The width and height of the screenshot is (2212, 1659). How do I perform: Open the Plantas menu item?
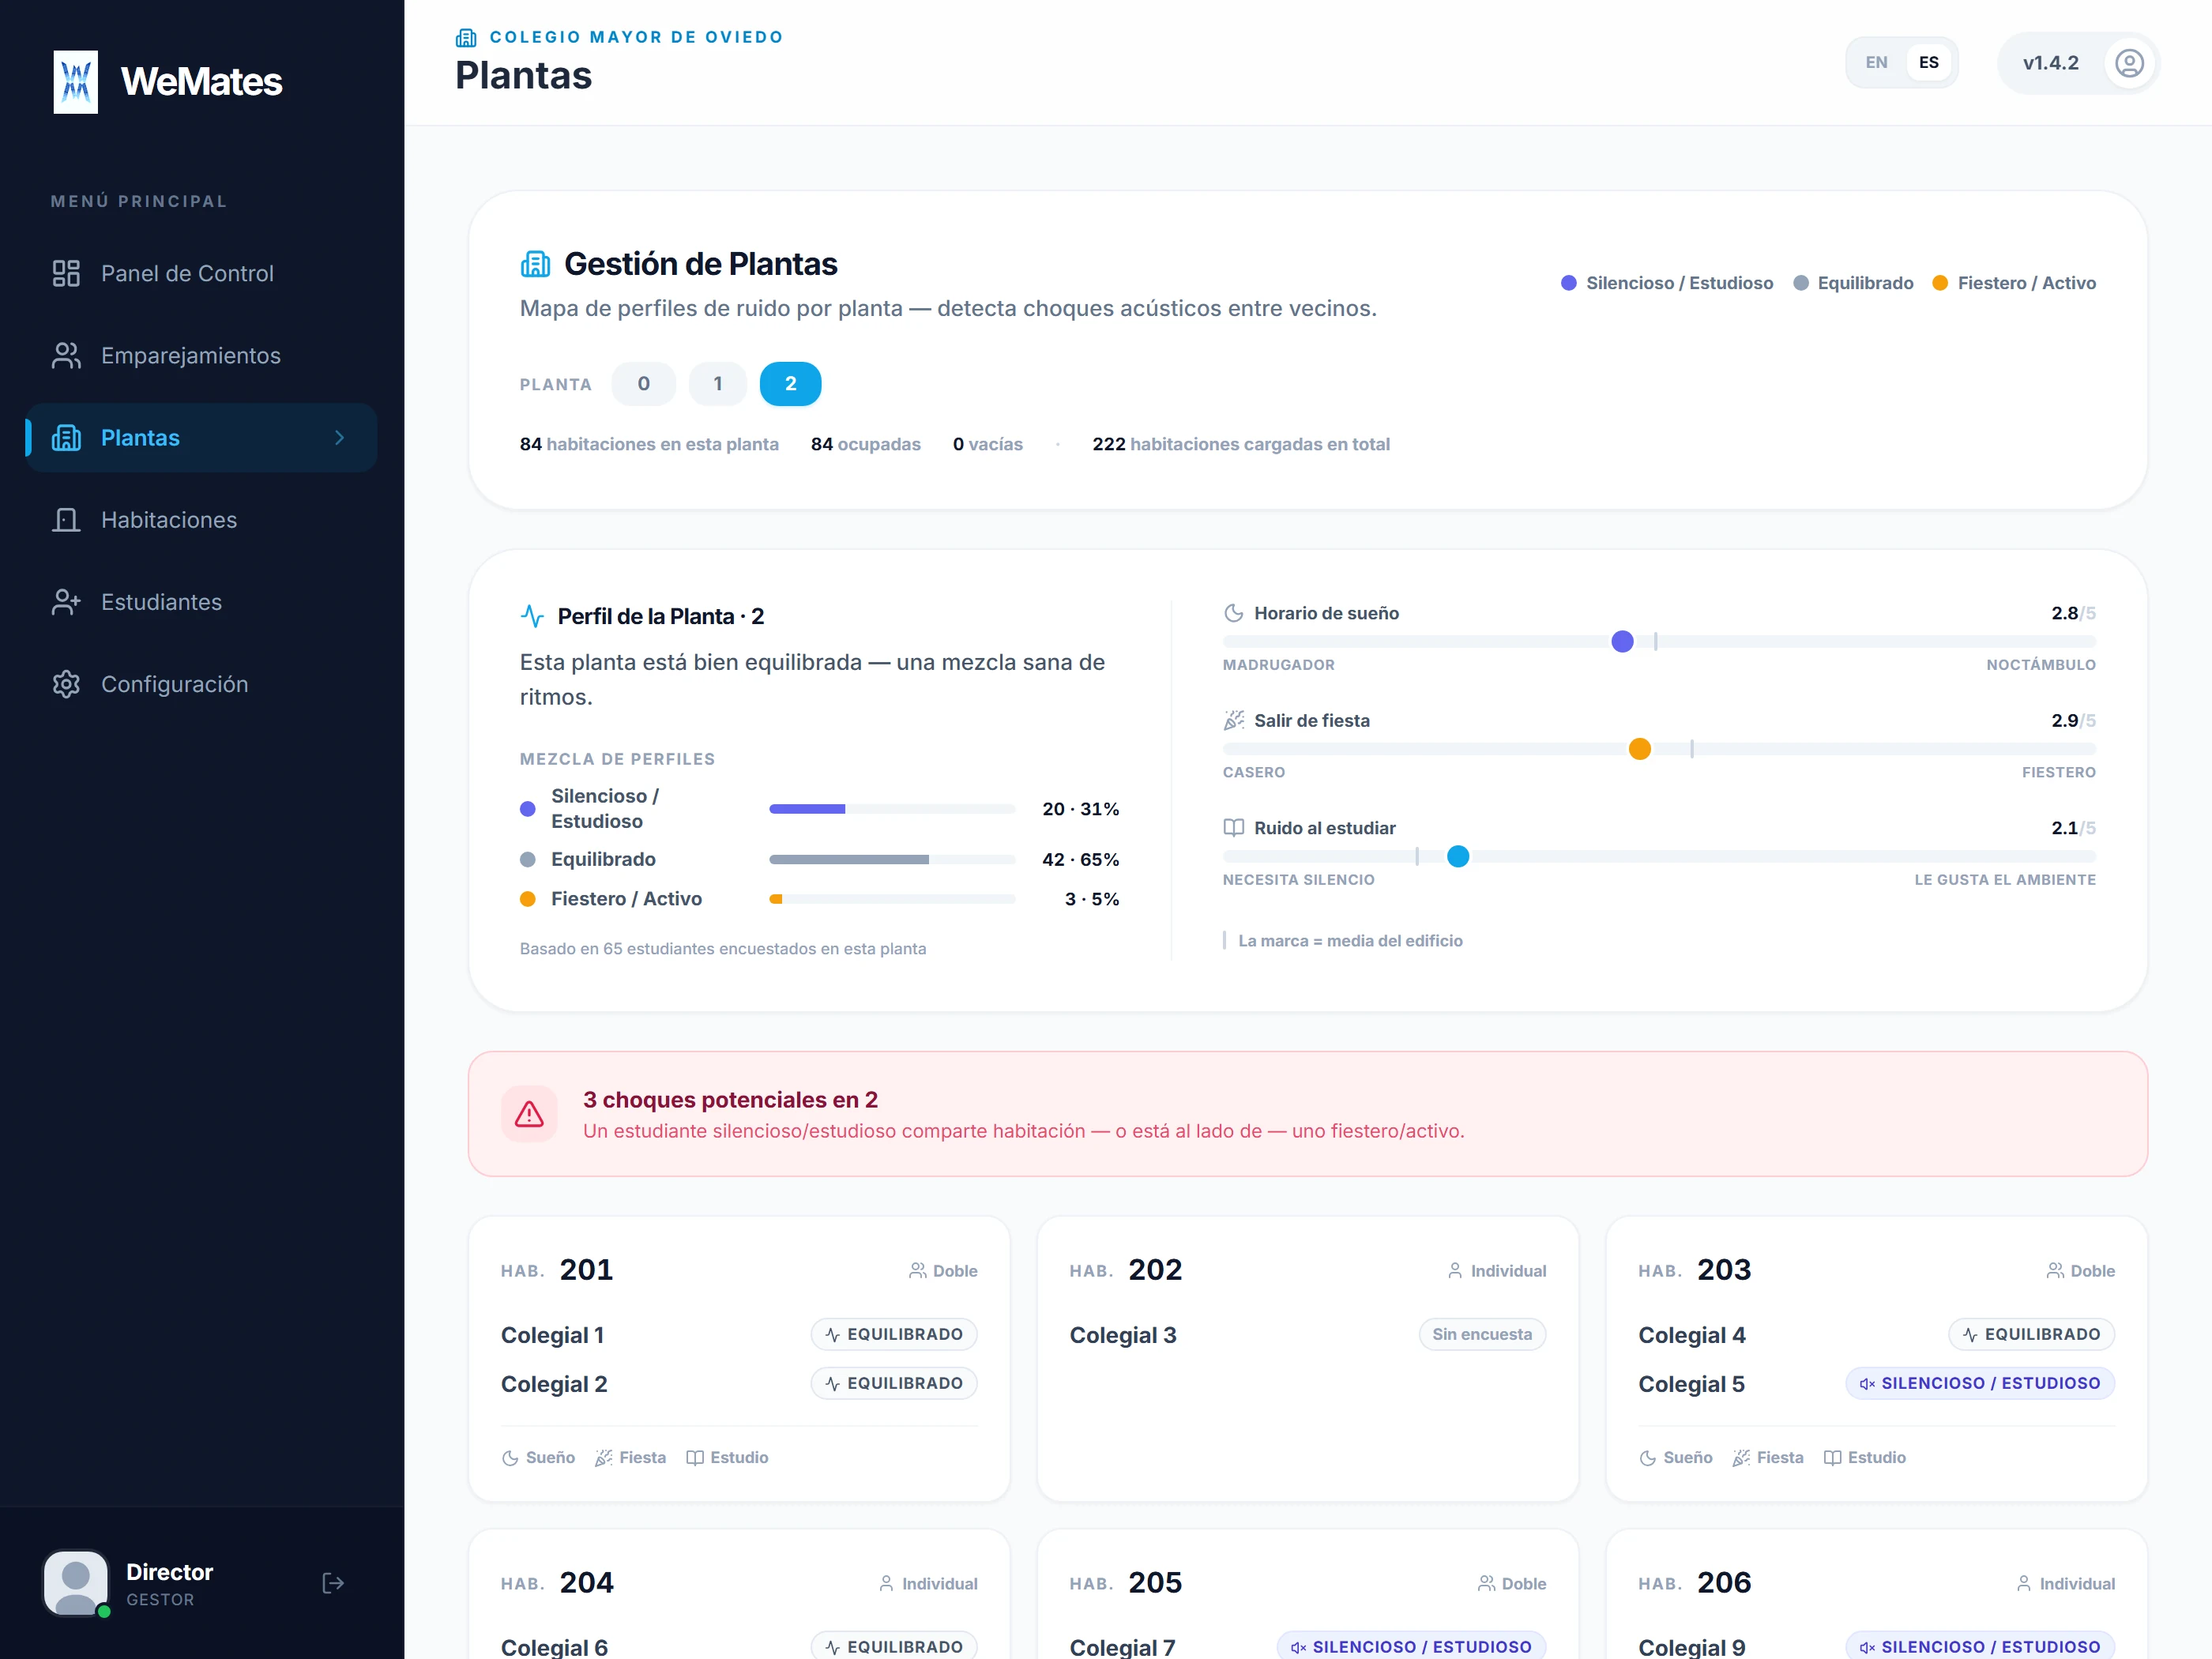pyautogui.click(x=202, y=438)
